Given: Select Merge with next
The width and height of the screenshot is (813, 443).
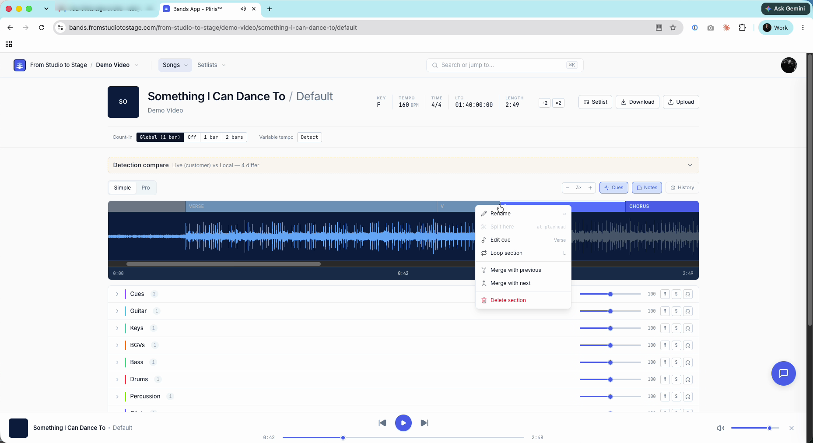Looking at the screenshot, I should pos(523,283).
